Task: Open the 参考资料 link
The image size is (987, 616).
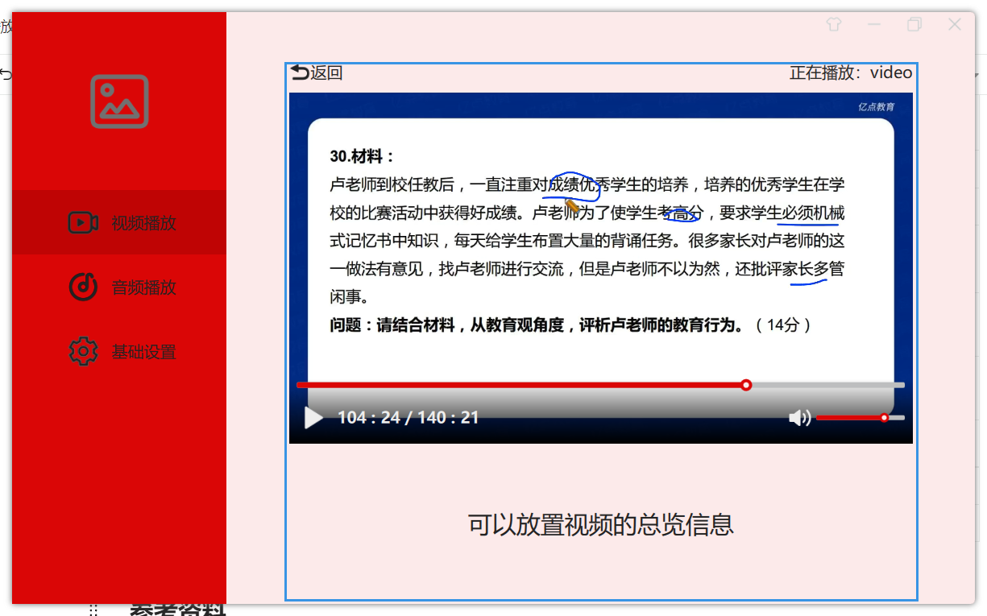Action: click(x=179, y=610)
